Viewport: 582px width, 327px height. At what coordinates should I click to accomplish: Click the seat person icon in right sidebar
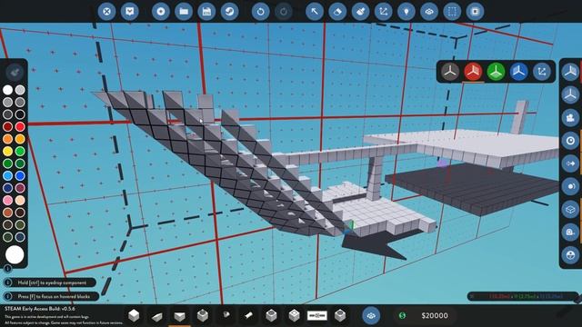[570, 118]
